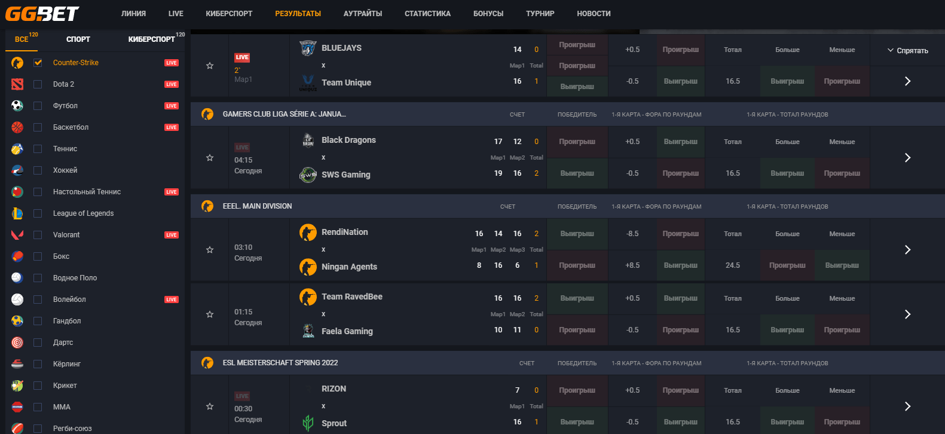The width and height of the screenshot is (945, 434).
Task: Star the RIZON vs Sprout match
Action: point(210,407)
